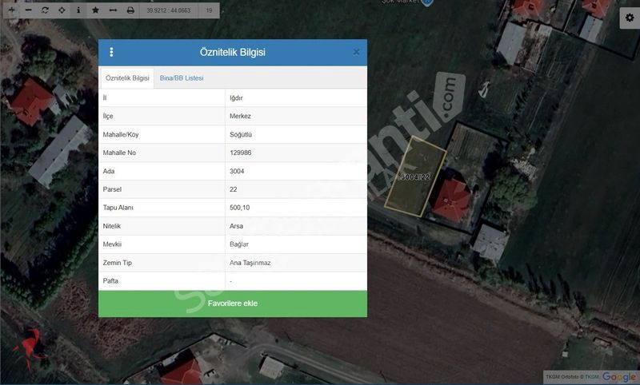The width and height of the screenshot is (640, 385).
Task: Click the Nitelik value Arsa
Action: pos(236,226)
